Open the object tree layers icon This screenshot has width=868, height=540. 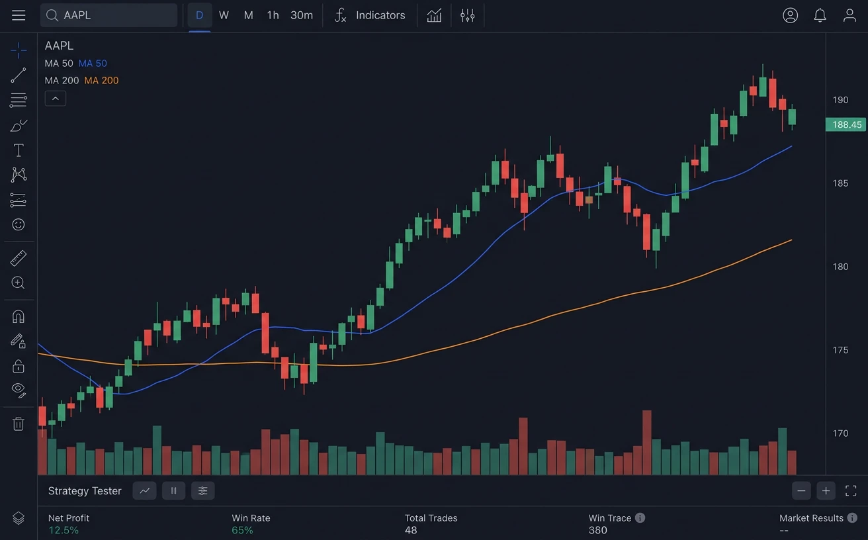tap(19, 518)
